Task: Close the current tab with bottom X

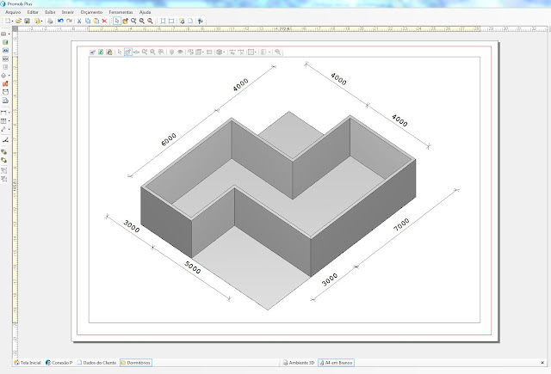Action: tap(542, 363)
